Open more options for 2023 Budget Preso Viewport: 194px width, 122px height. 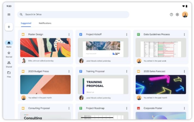click(x=69, y=71)
